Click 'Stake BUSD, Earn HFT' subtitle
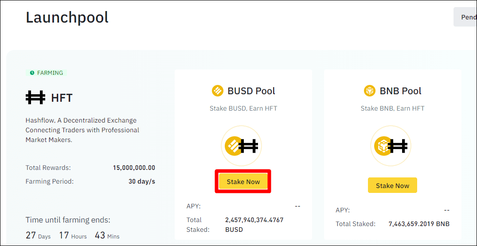Image resolution: width=477 pixels, height=246 pixels. [243, 108]
